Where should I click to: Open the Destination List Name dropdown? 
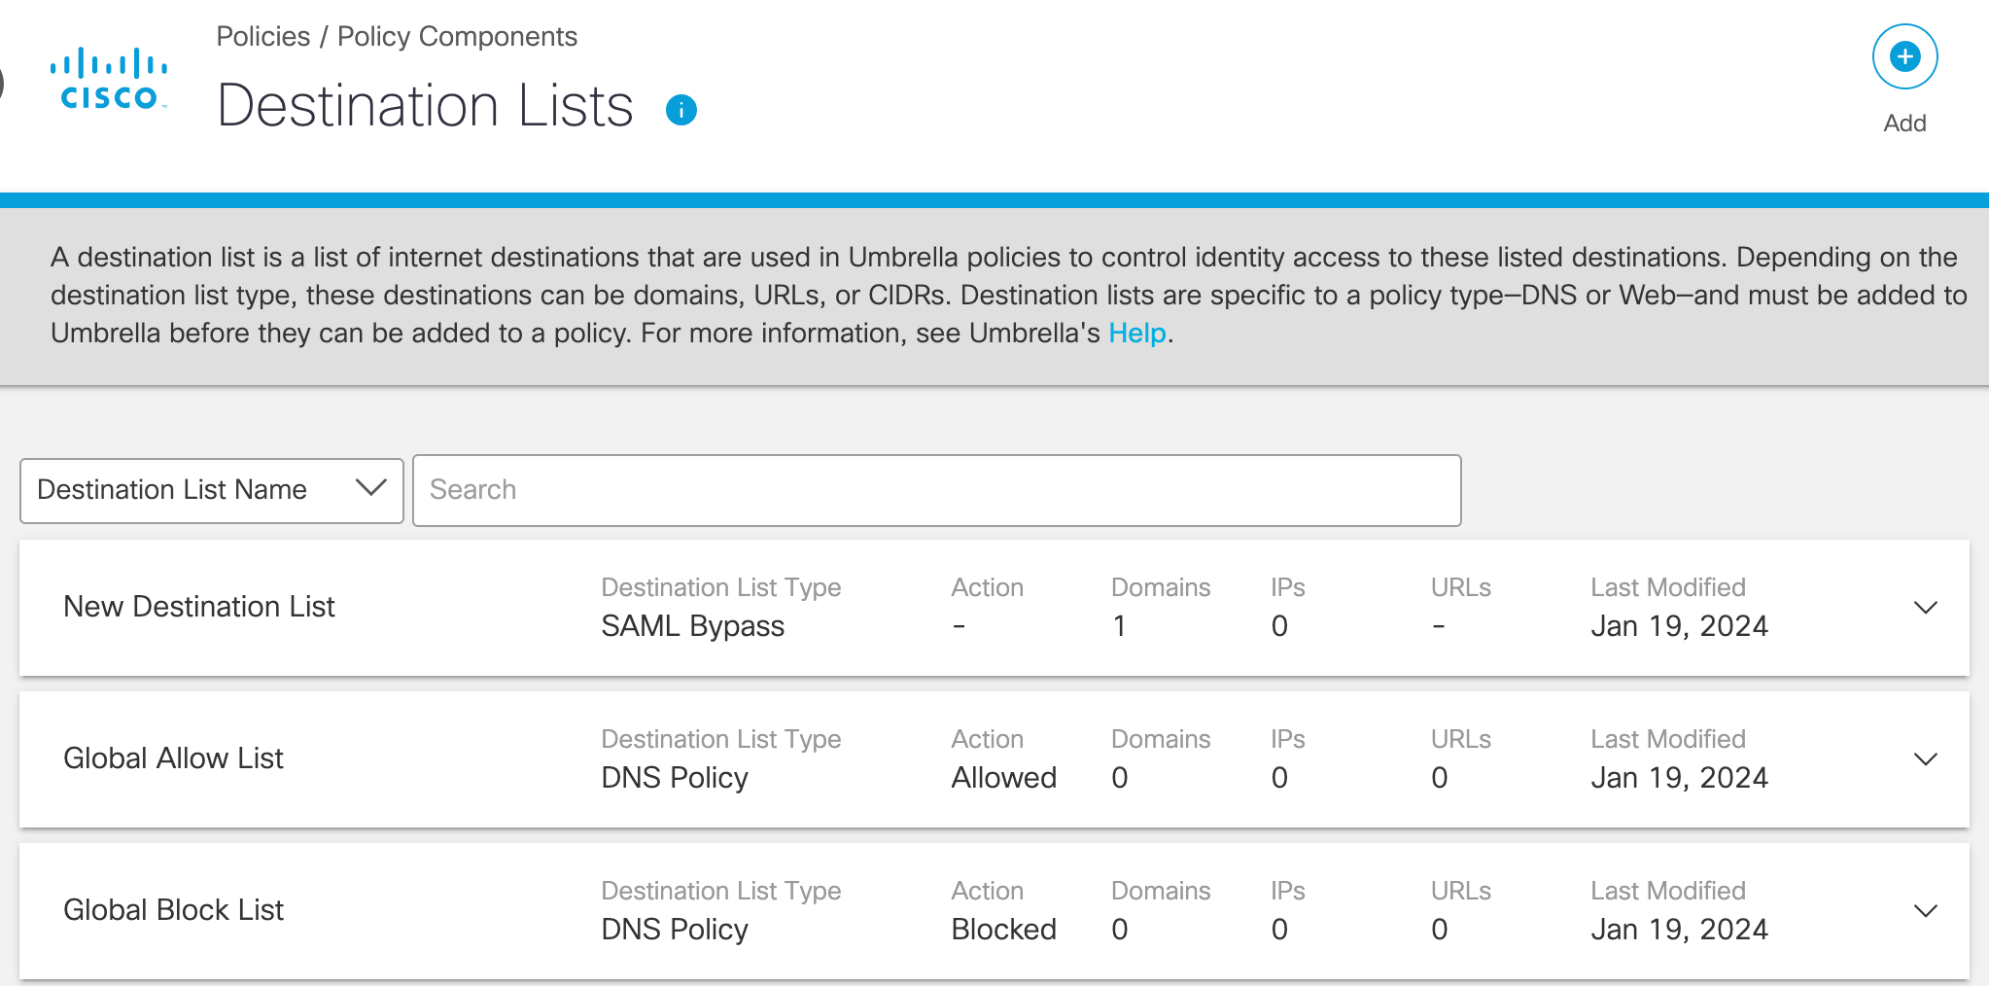(x=212, y=490)
